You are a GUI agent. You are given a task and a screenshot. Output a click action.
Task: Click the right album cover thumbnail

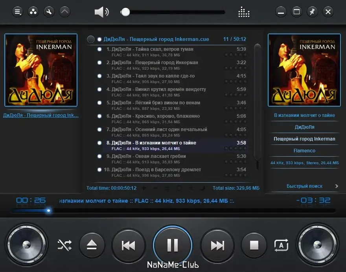[x=304, y=70]
